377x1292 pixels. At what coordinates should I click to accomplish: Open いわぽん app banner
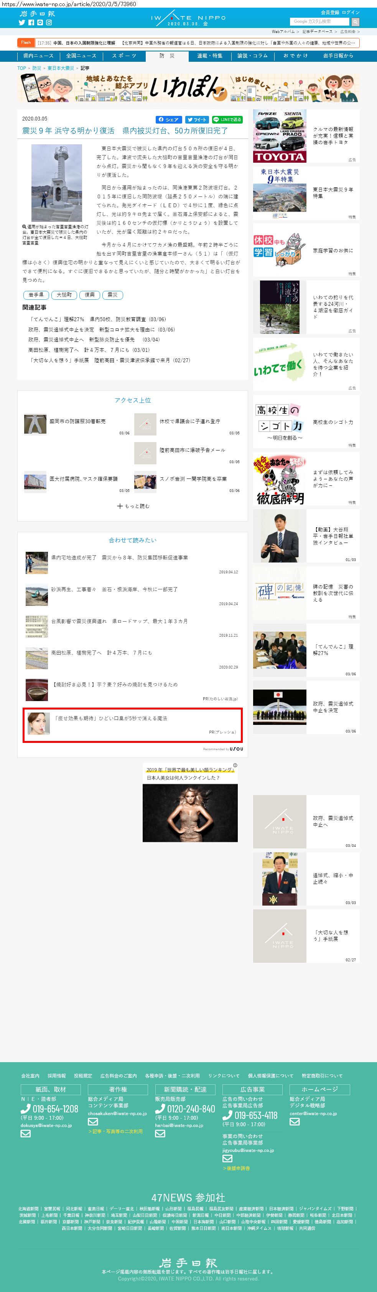[189, 88]
